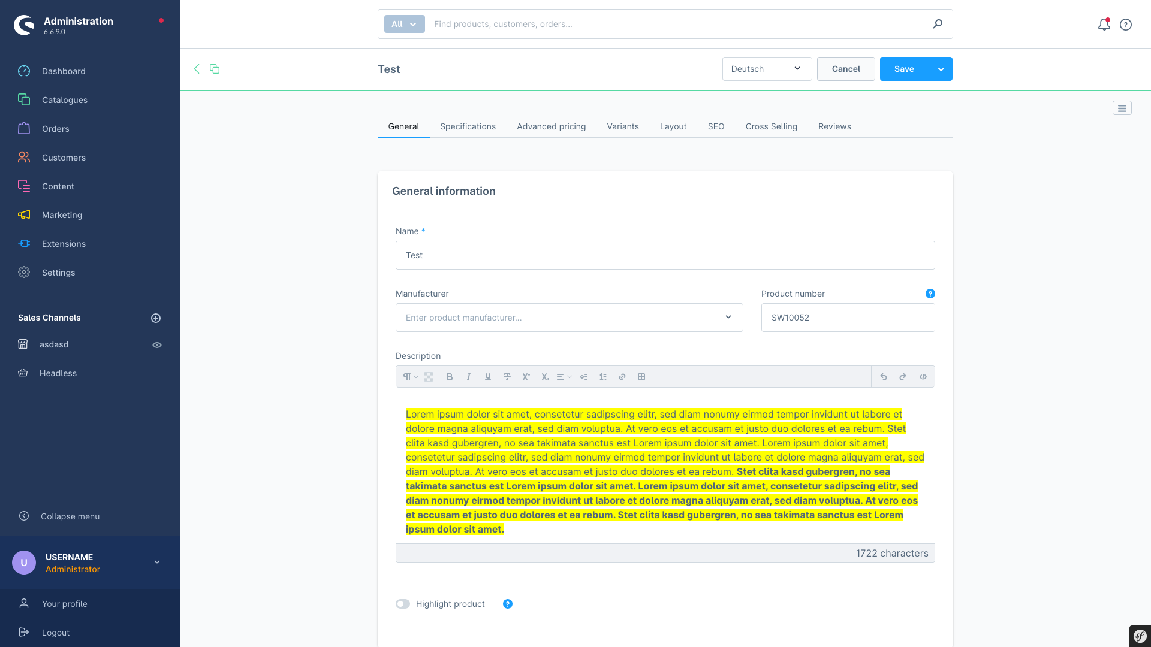1151x647 pixels.
Task: Click the source code view icon
Action: 923,377
